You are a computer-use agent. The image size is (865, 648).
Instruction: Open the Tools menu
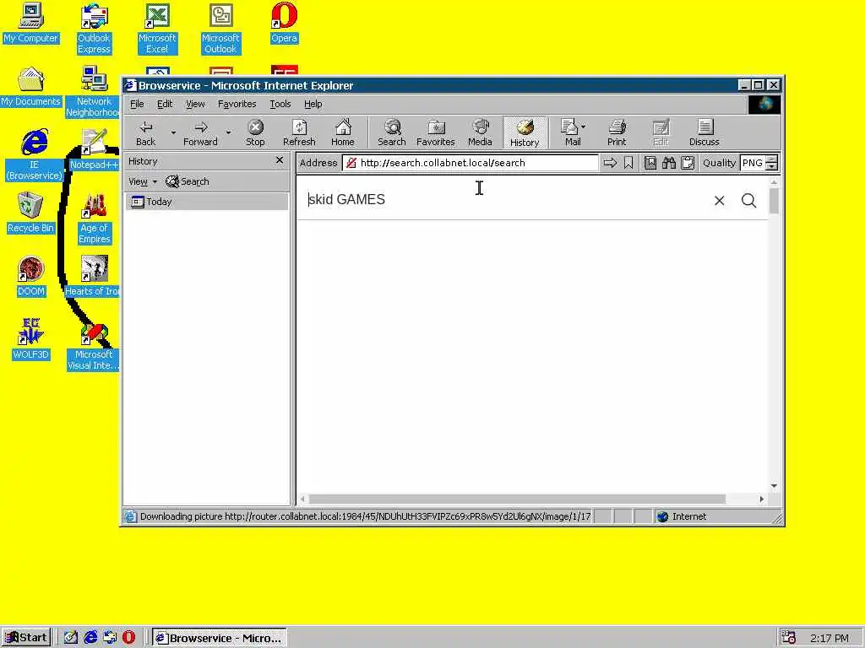pos(280,104)
